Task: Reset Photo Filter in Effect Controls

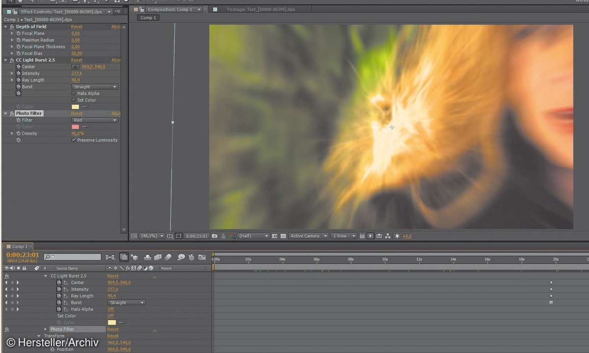Action: point(77,113)
